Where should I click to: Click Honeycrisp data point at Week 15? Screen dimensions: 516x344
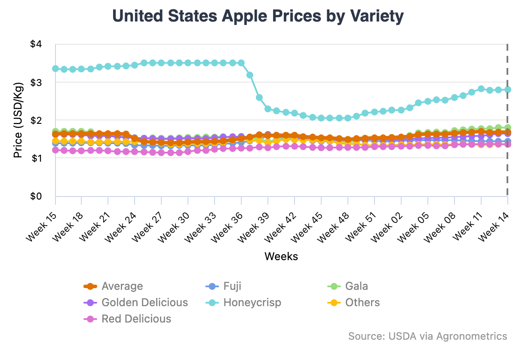click(x=55, y=69)
